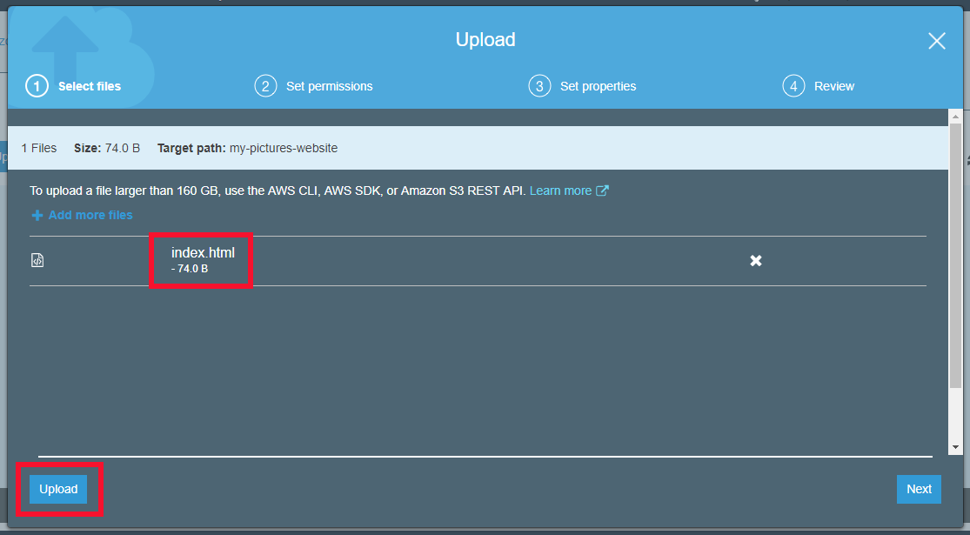Screen dimensions: 970x535
Task: Click the Add more files link
Action: coord(90,214)
